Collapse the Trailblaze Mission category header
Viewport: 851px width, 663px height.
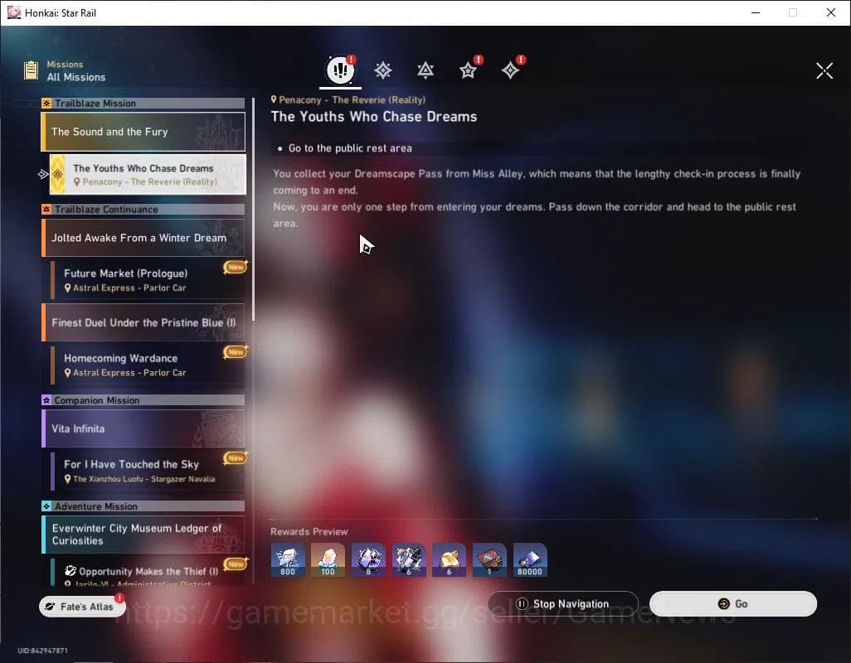(143, 103)
